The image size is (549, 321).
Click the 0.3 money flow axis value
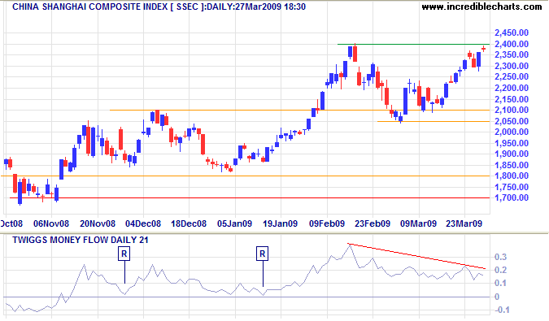pyautogui.click(x=501, y=258)
